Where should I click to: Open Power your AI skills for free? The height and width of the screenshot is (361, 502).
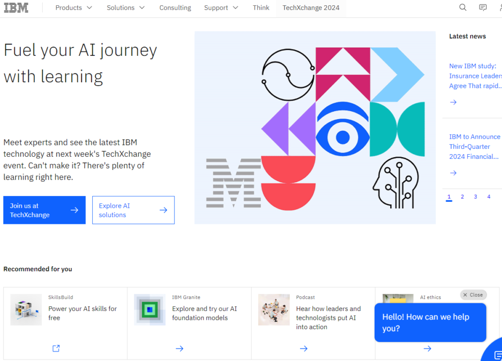pyautogui.click(x=82, y=313)
